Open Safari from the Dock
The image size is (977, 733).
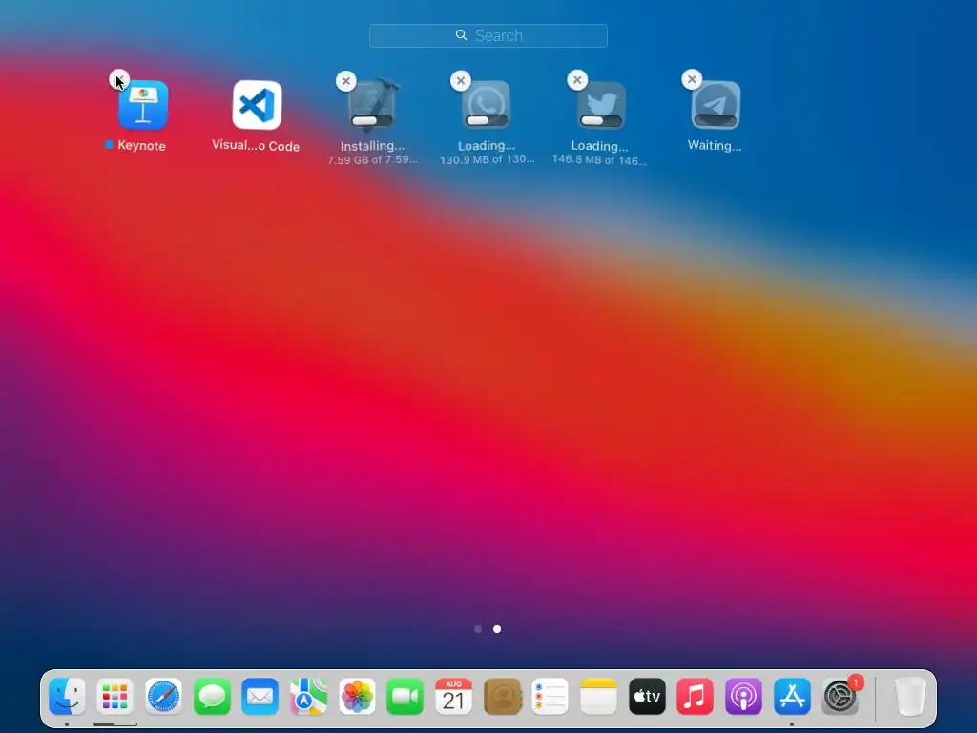[163, 696]
